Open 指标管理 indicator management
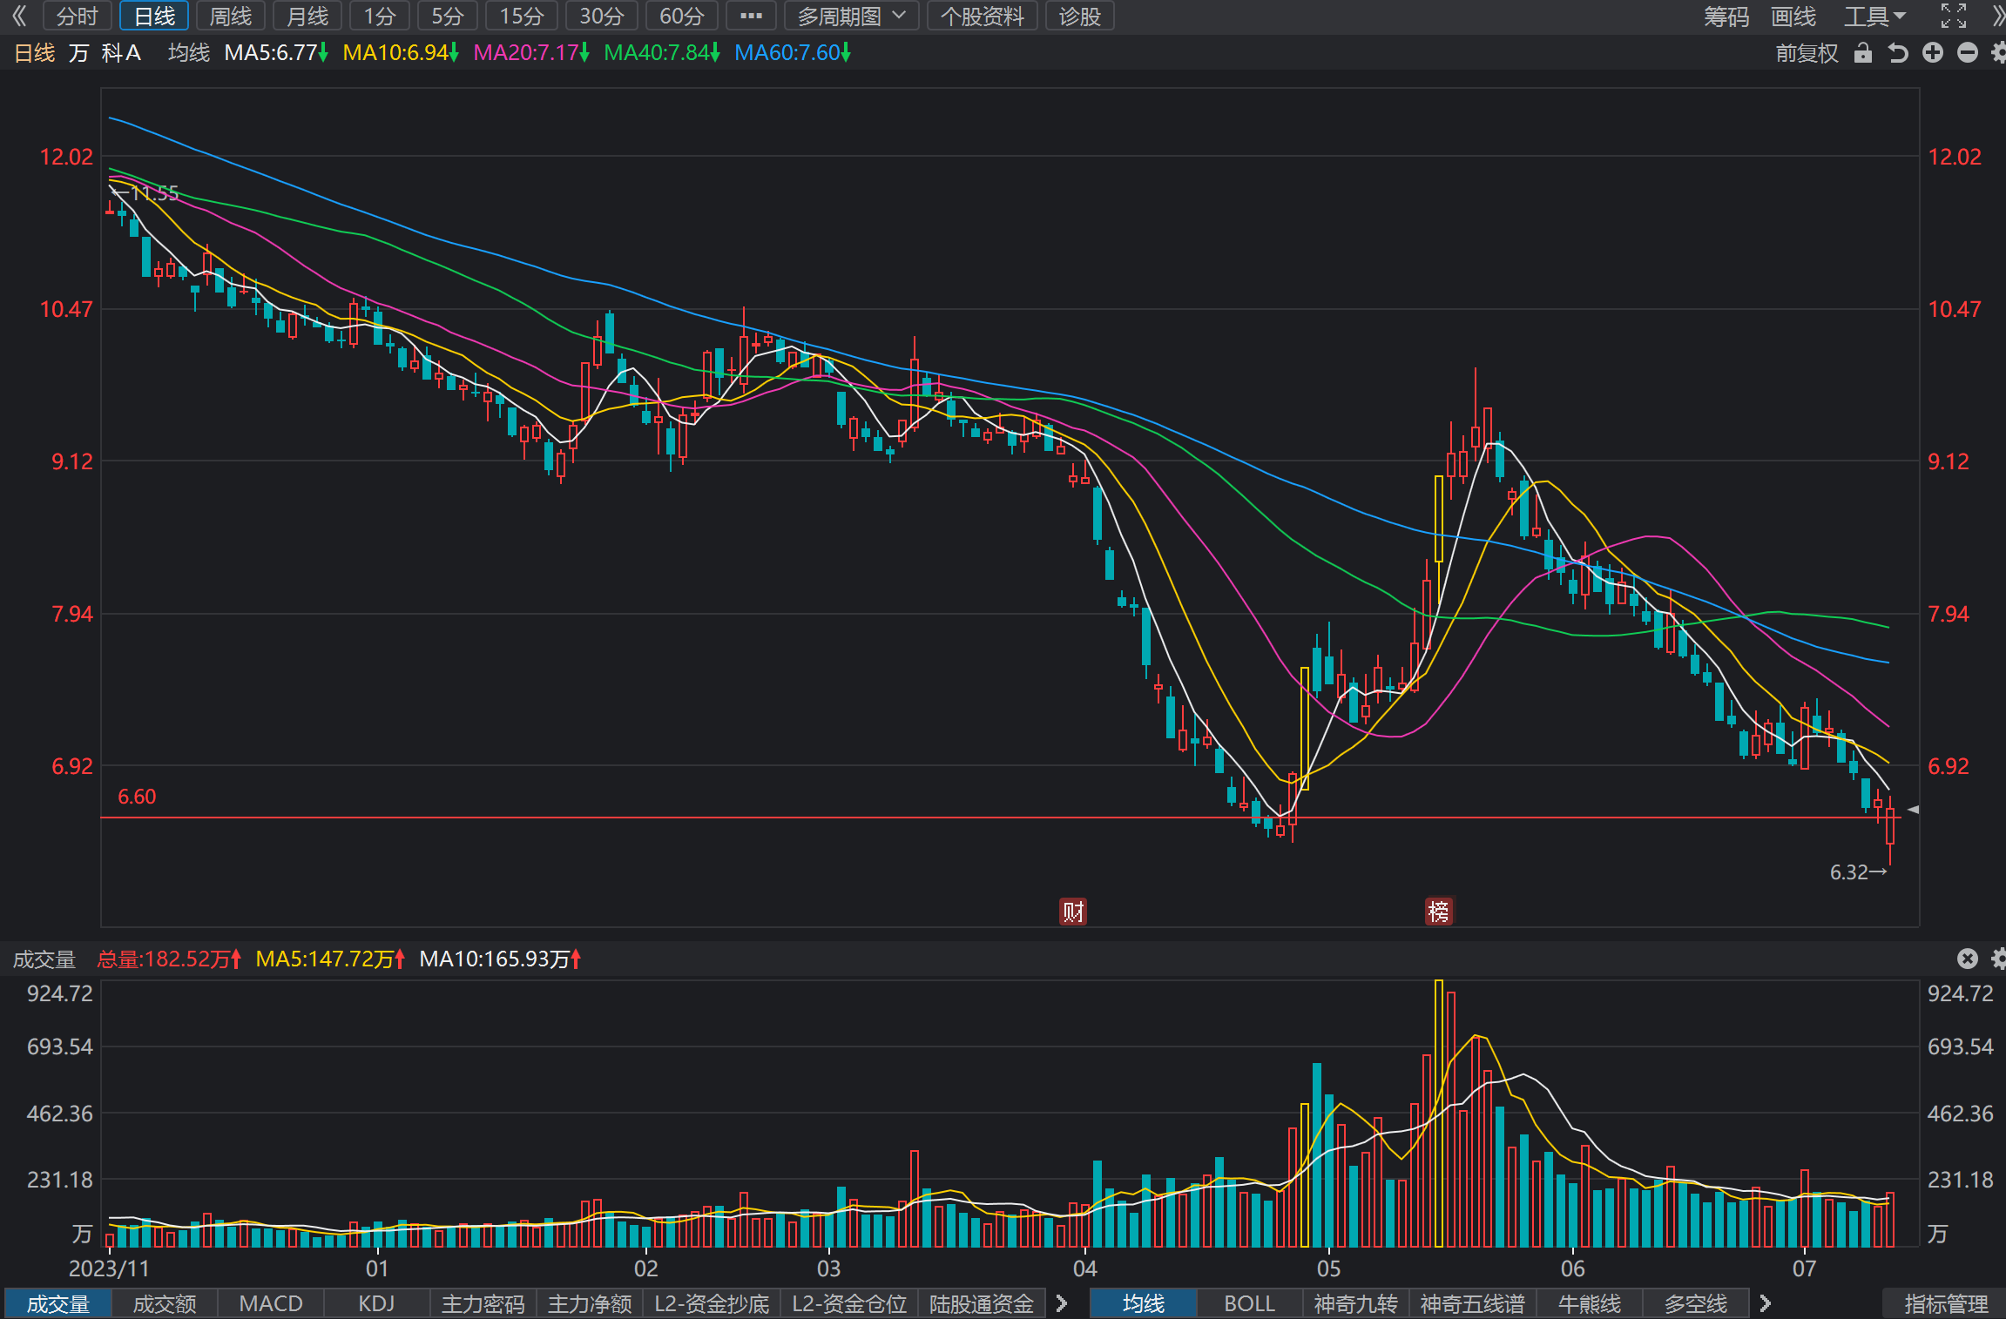 pos(1946,1303)
